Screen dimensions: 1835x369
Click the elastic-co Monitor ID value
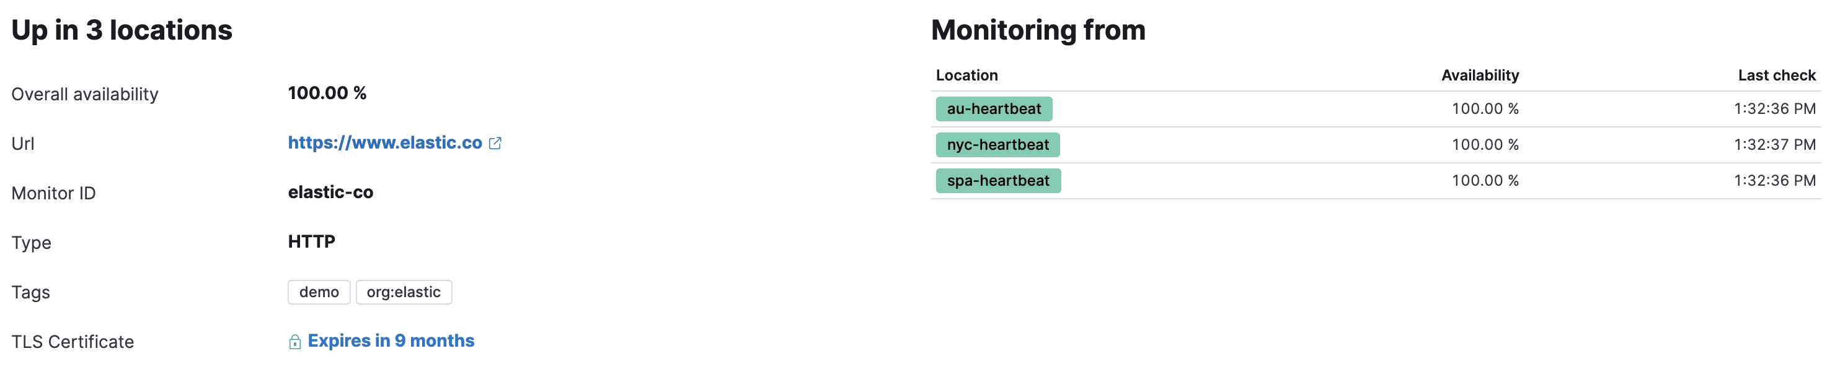[330, 192]
